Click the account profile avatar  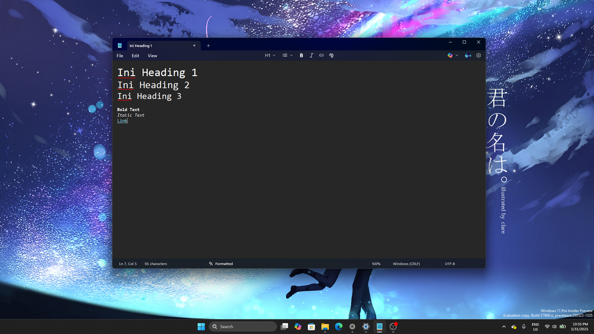[468, 55]
